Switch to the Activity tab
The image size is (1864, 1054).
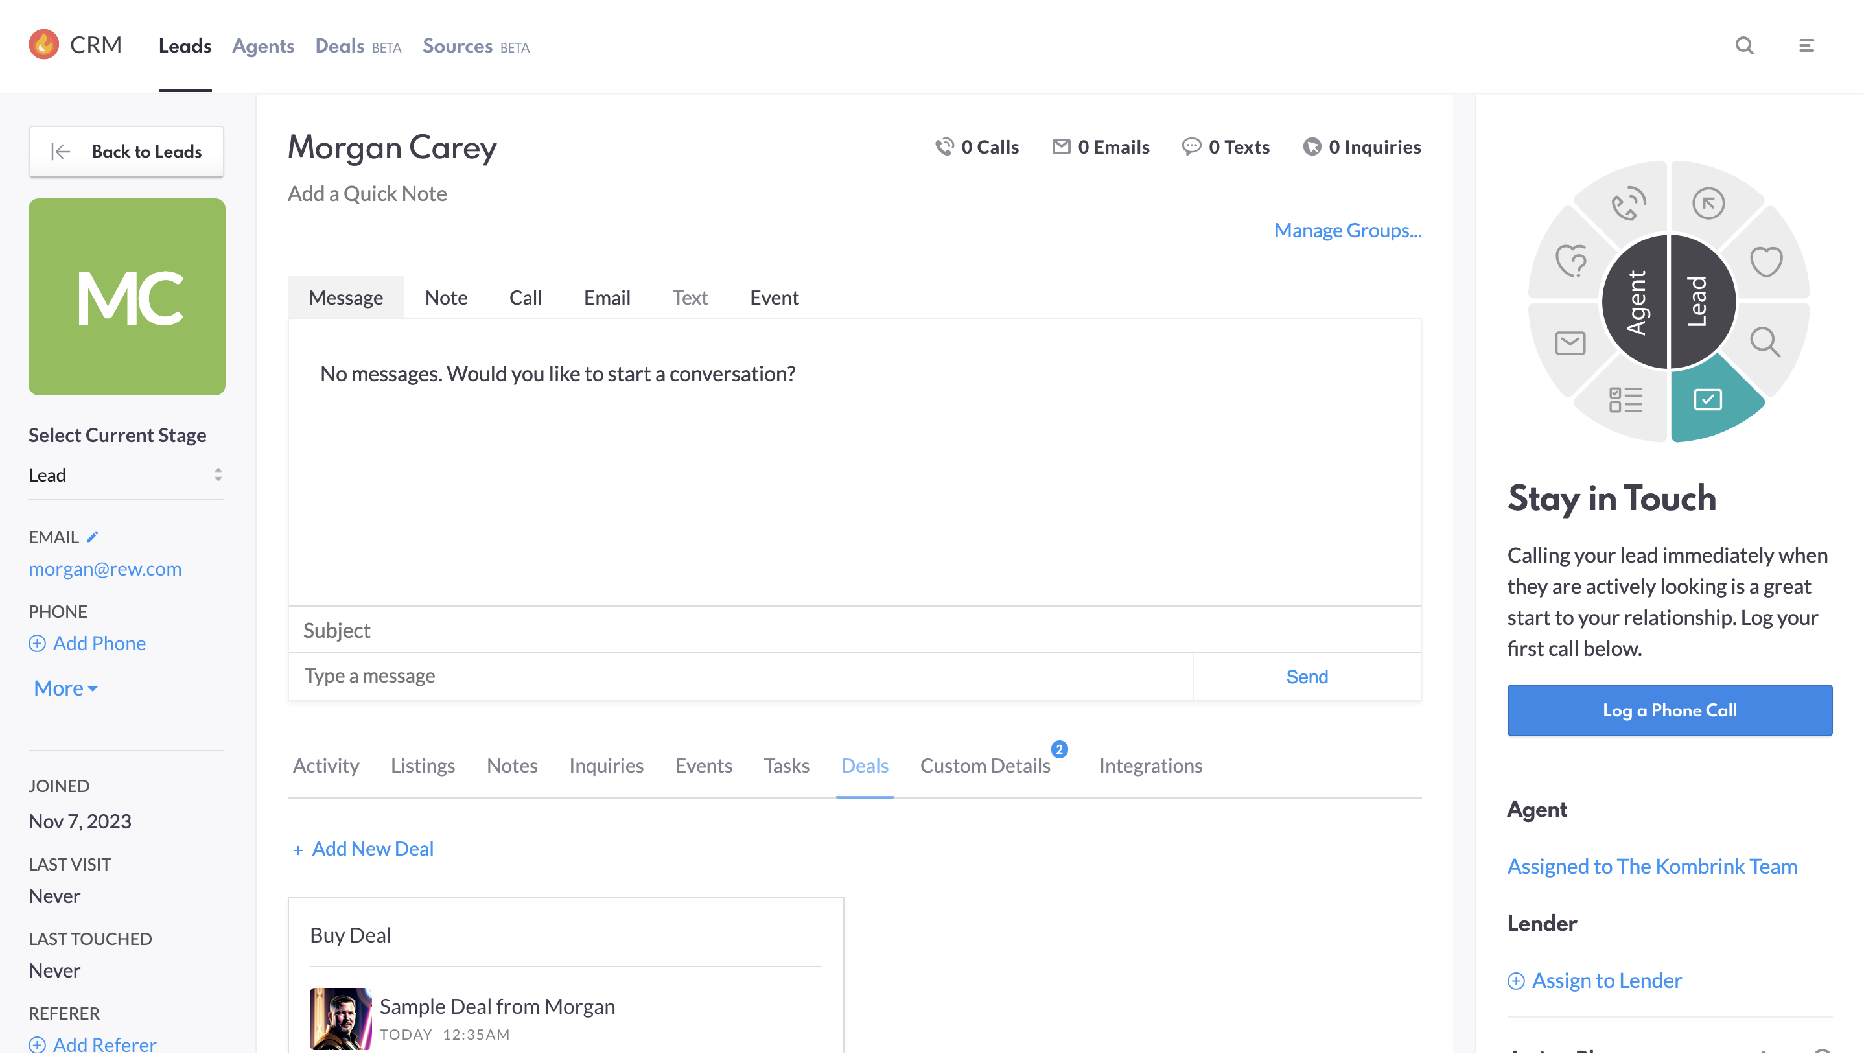pos(325,765)
